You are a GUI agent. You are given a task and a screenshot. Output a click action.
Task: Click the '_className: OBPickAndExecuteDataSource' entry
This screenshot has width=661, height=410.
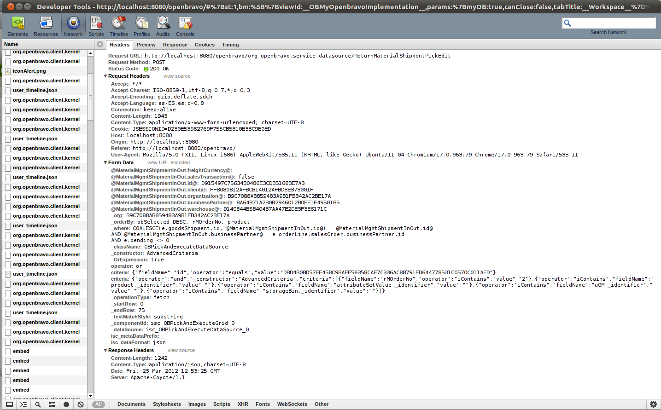click(x=170, y=247)
